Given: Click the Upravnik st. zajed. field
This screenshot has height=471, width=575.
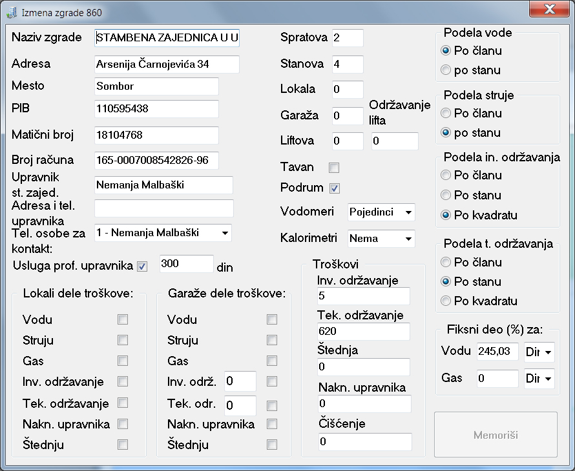Looking at the screenshot, I should (163, 185).
